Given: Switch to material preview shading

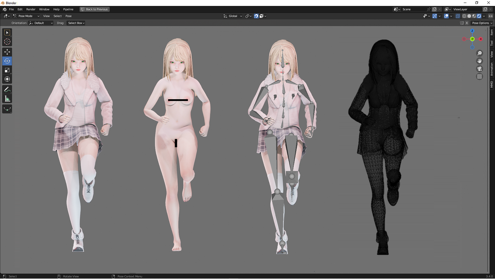Looking at the screenshot, I should point(474,16).
